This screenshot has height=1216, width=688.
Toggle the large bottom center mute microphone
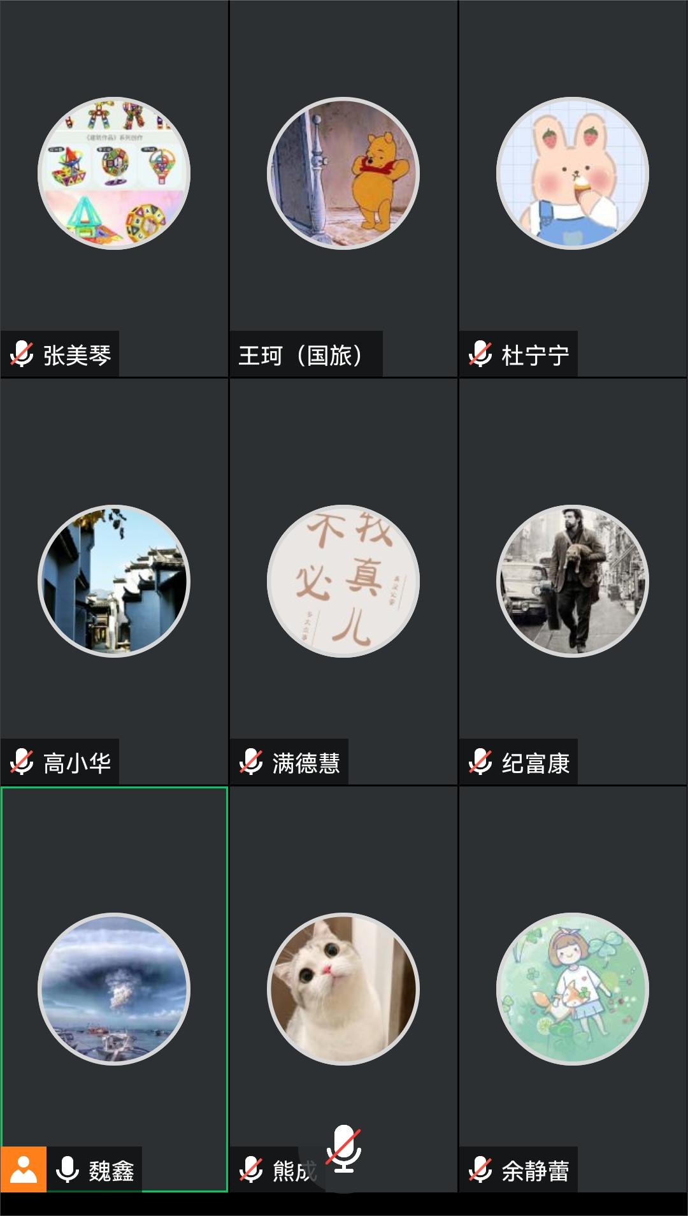[x=344, y=1149]
